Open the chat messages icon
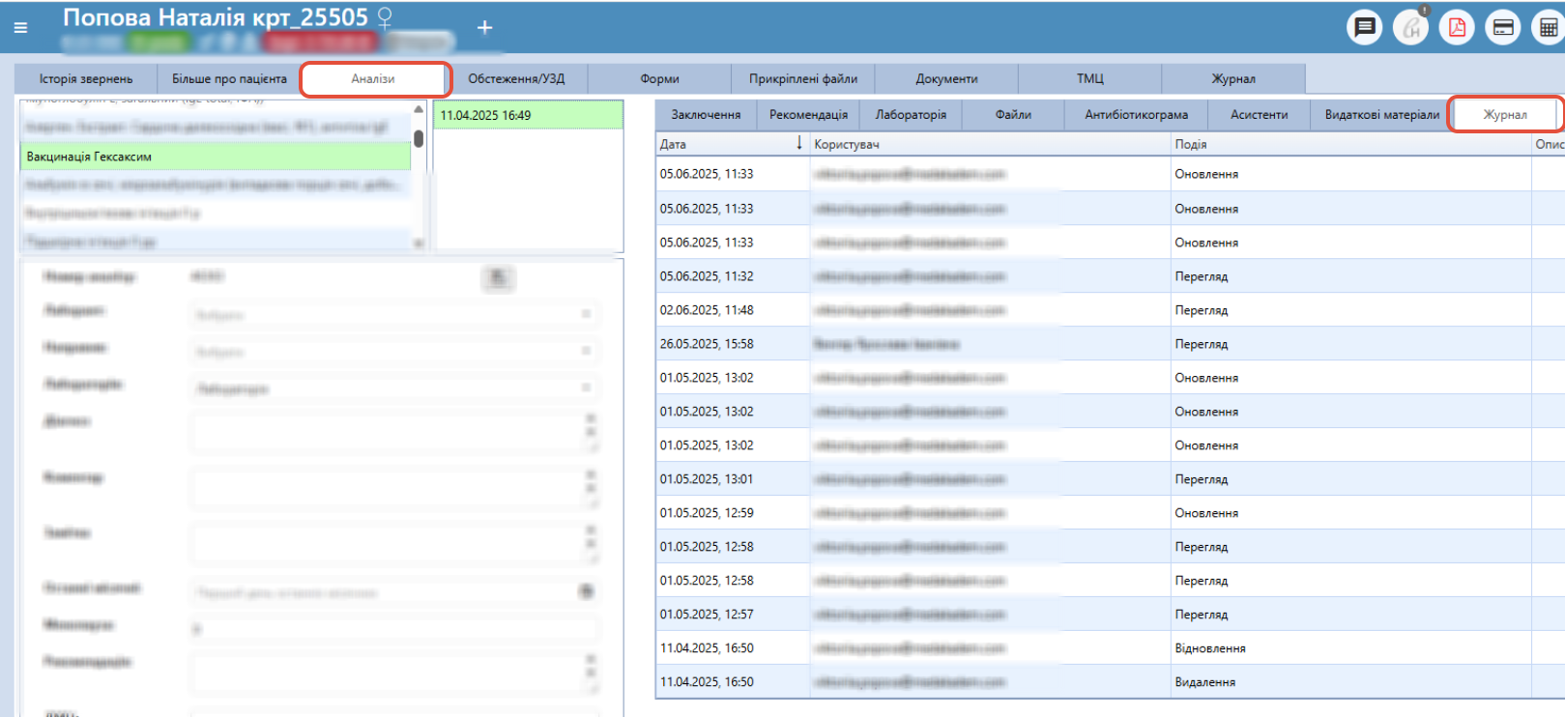 click(x=1365, y=27)
